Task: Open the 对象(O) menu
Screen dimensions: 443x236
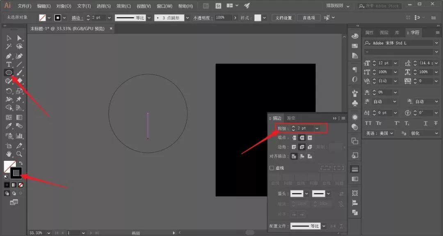Action: click(x=64, y=6)
